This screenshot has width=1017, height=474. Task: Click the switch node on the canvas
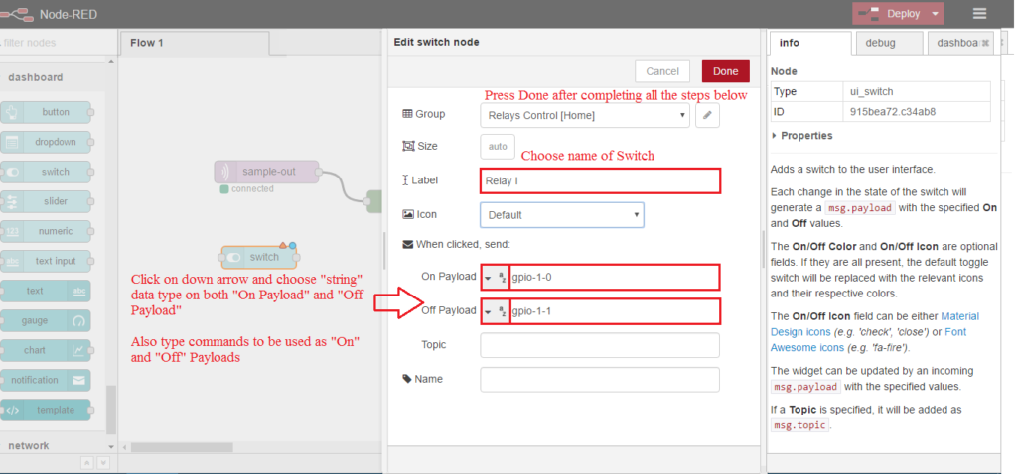pos(259,257)
